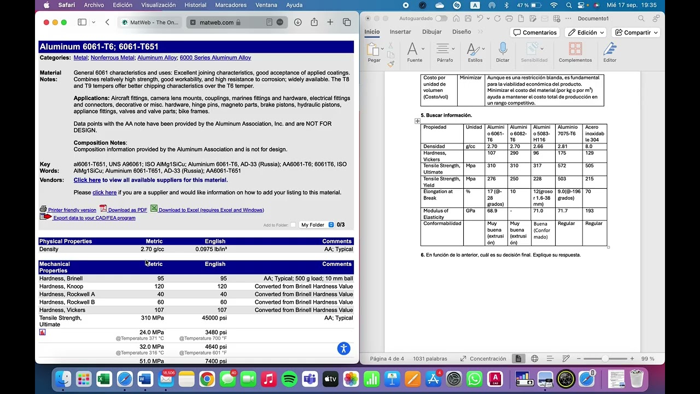Switch to the Diseño ribbon tab
Screen dimensions: 700x394
(462, 32)
